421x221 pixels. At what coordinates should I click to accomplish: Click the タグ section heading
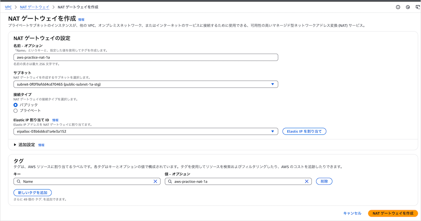point(18,161)
